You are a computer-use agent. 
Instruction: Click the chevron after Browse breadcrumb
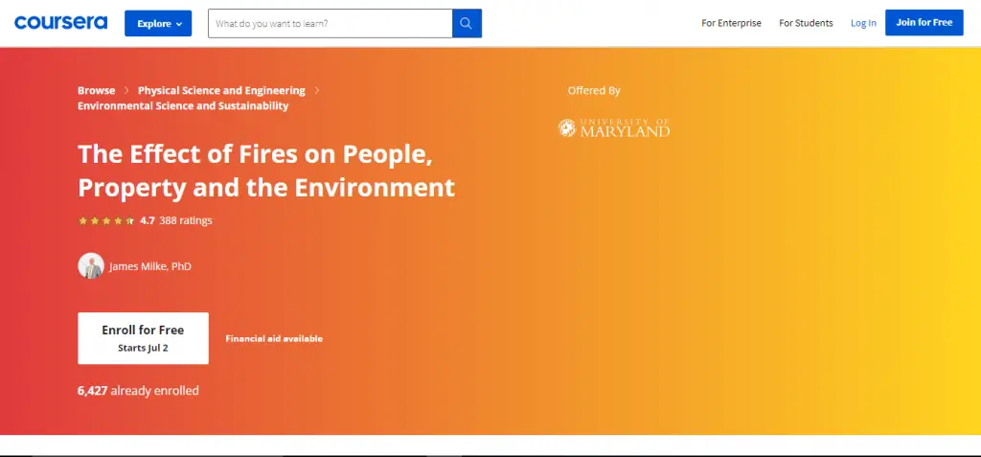pyautogui.click(x=126, y=91)
